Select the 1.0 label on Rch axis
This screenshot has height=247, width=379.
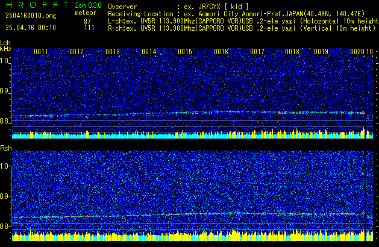pyautogui.click(x=5, y=166)
